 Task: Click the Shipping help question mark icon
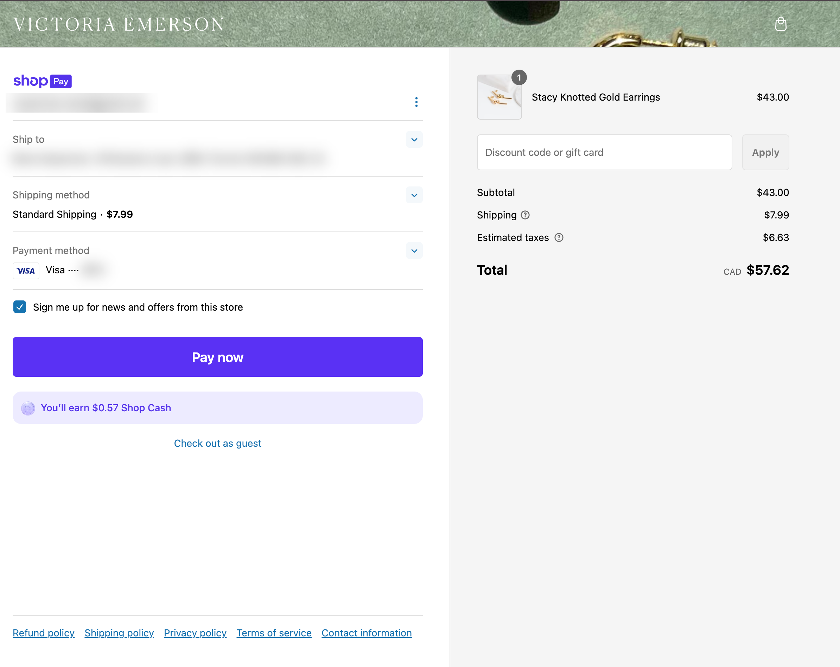tap(525, 215)
